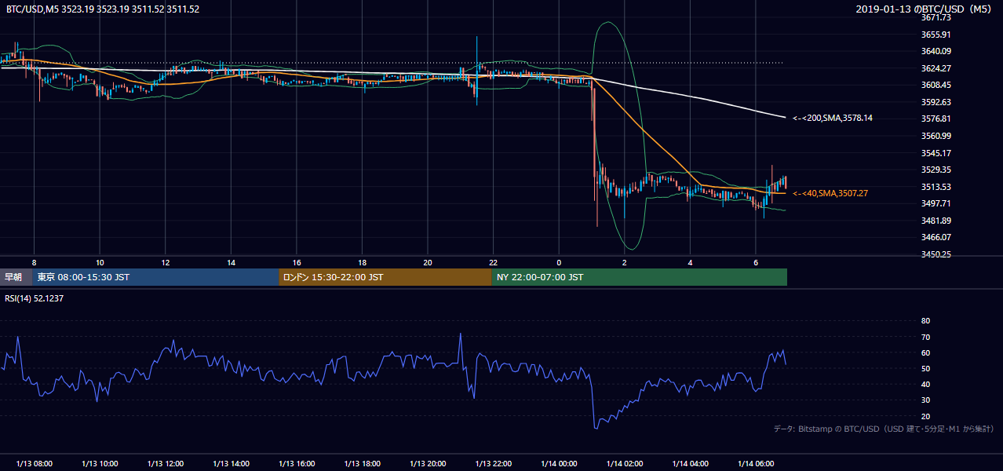The width and height of the screenshot is (1003, 471).
Task: Click the 1/13 14:00 bottom time label
Action: click(231, 463)
